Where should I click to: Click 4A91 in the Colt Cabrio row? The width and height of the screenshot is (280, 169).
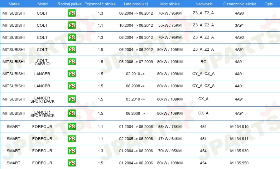tap(239, 62)
